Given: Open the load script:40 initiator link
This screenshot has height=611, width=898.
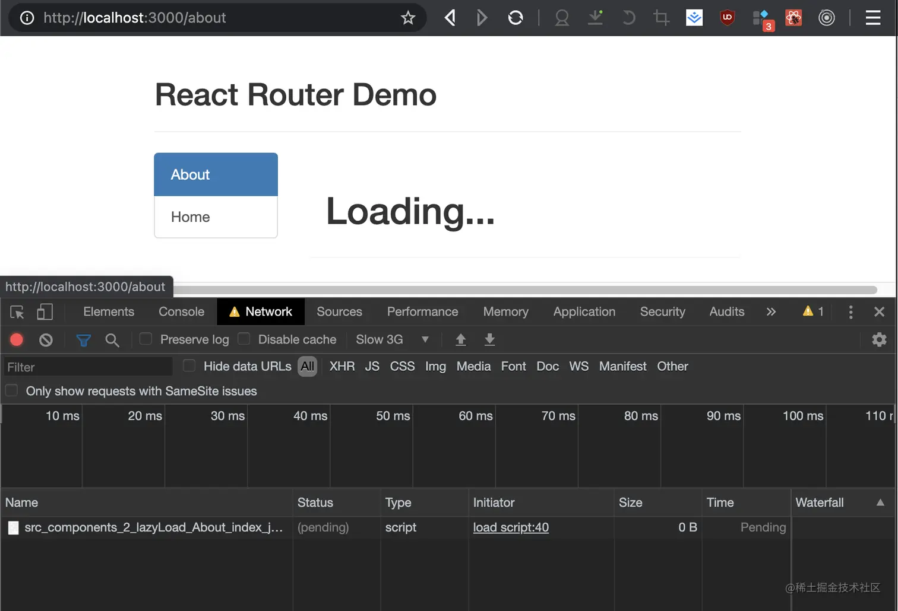Looking at the screenshot, I should click(x=511, y=527).
